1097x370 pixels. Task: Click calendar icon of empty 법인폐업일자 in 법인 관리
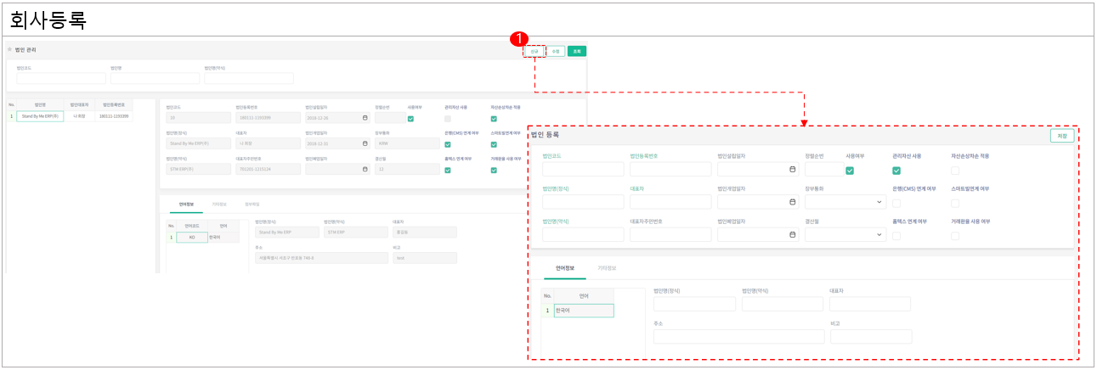[x=365, y=169]
